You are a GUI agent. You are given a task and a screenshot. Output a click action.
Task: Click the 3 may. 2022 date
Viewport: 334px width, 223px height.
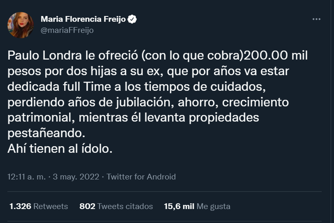pos(76,177)
